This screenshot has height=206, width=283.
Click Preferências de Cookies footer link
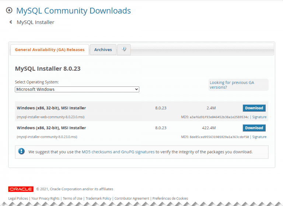pos(170,199)
